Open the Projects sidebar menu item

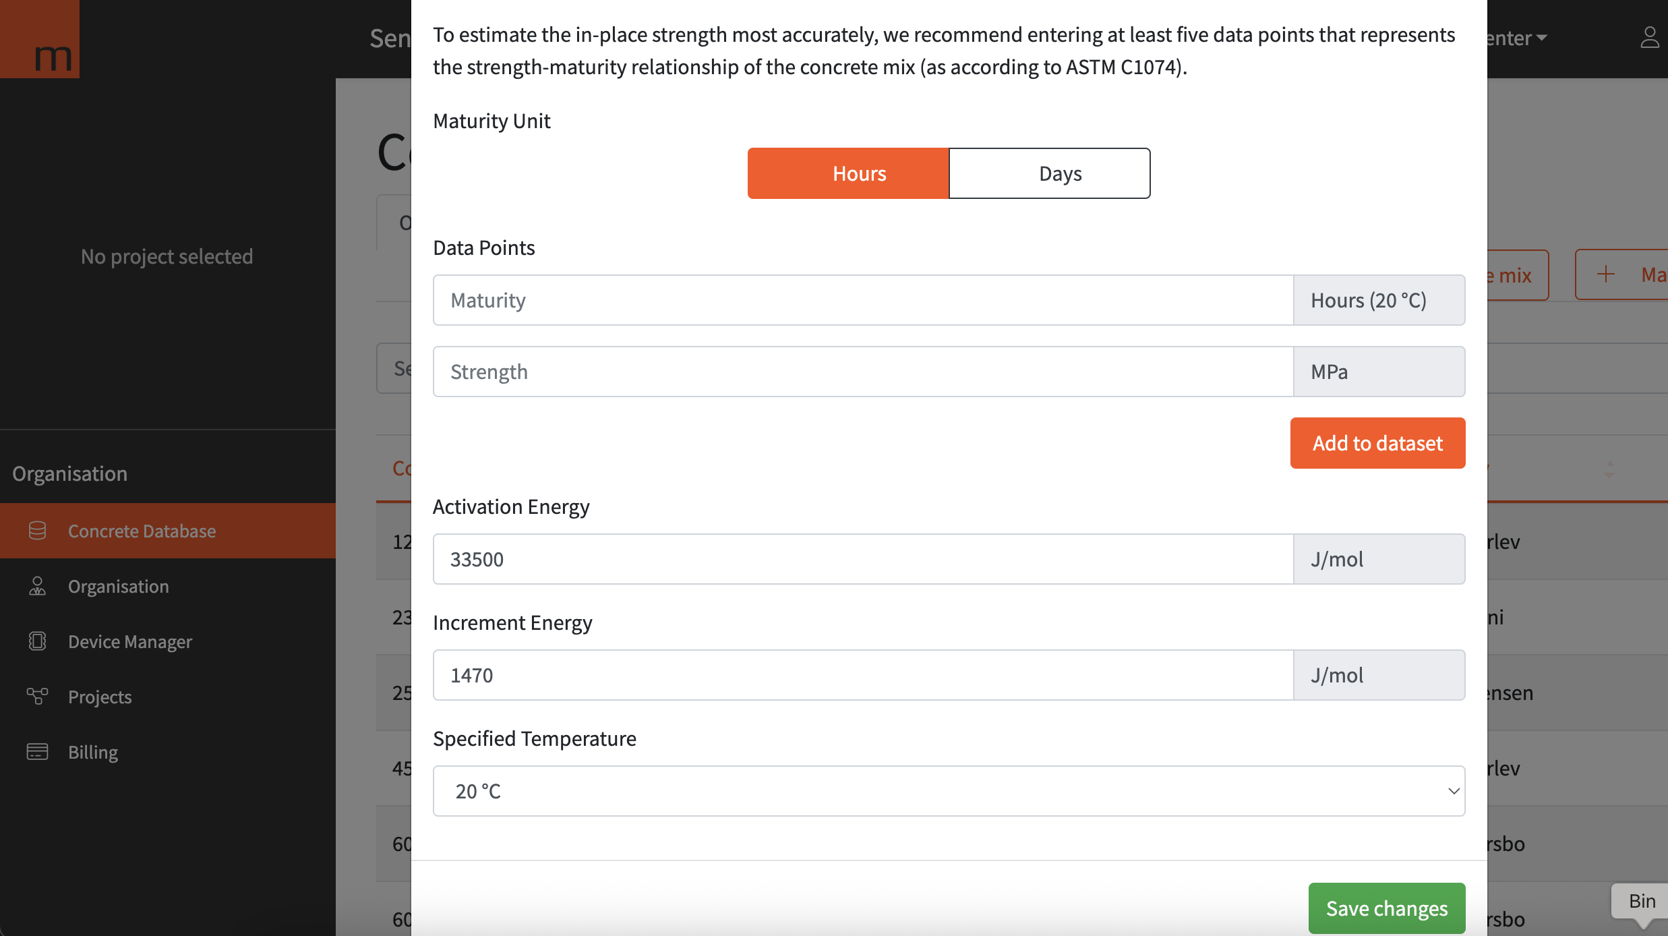point(100,697)
